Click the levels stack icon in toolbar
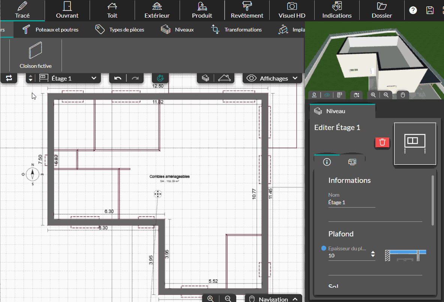 (205, 78)
